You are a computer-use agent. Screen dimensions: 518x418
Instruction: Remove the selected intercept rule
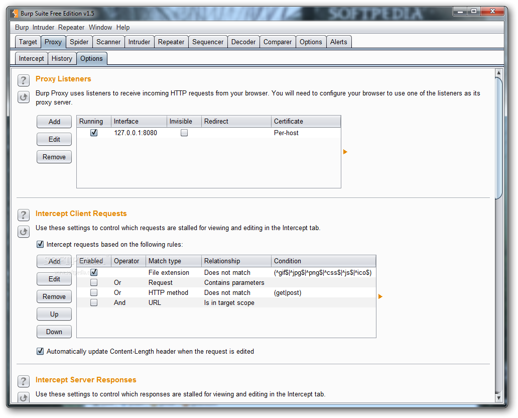[x=54, y=296]
